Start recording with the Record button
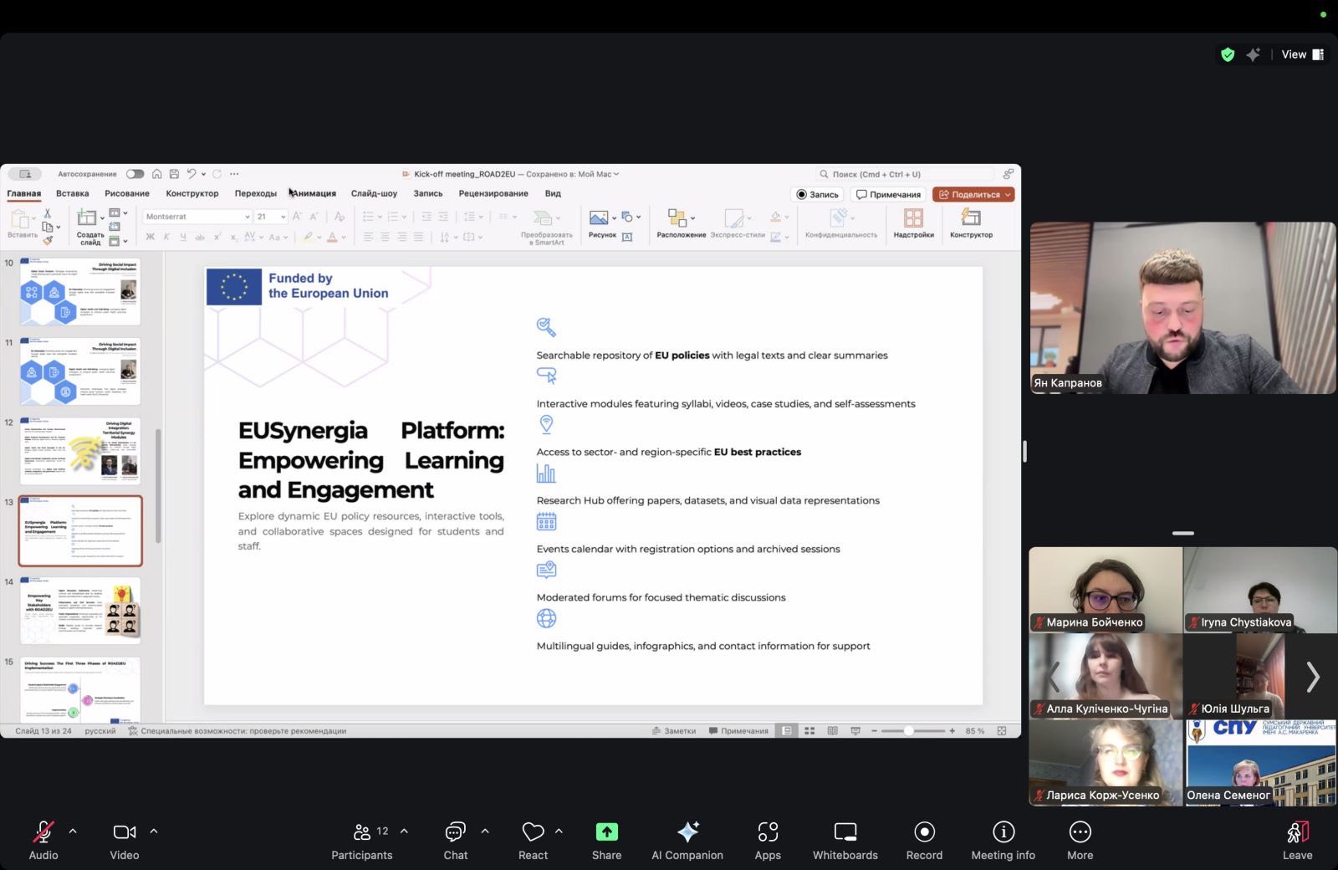 924,832
